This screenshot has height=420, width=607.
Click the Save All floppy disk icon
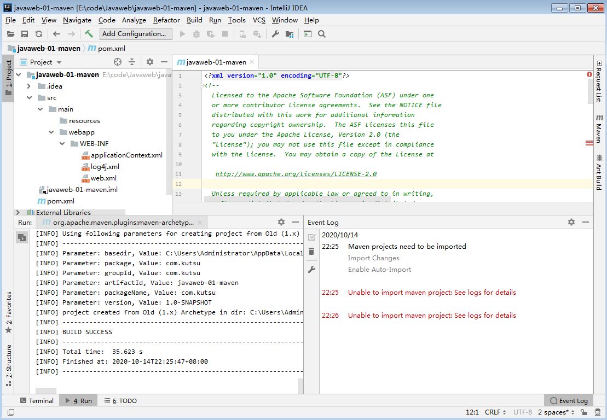[x=24, y=34]
